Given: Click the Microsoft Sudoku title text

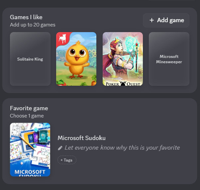Looking at the screenshot, I should [x=82, y=138].
